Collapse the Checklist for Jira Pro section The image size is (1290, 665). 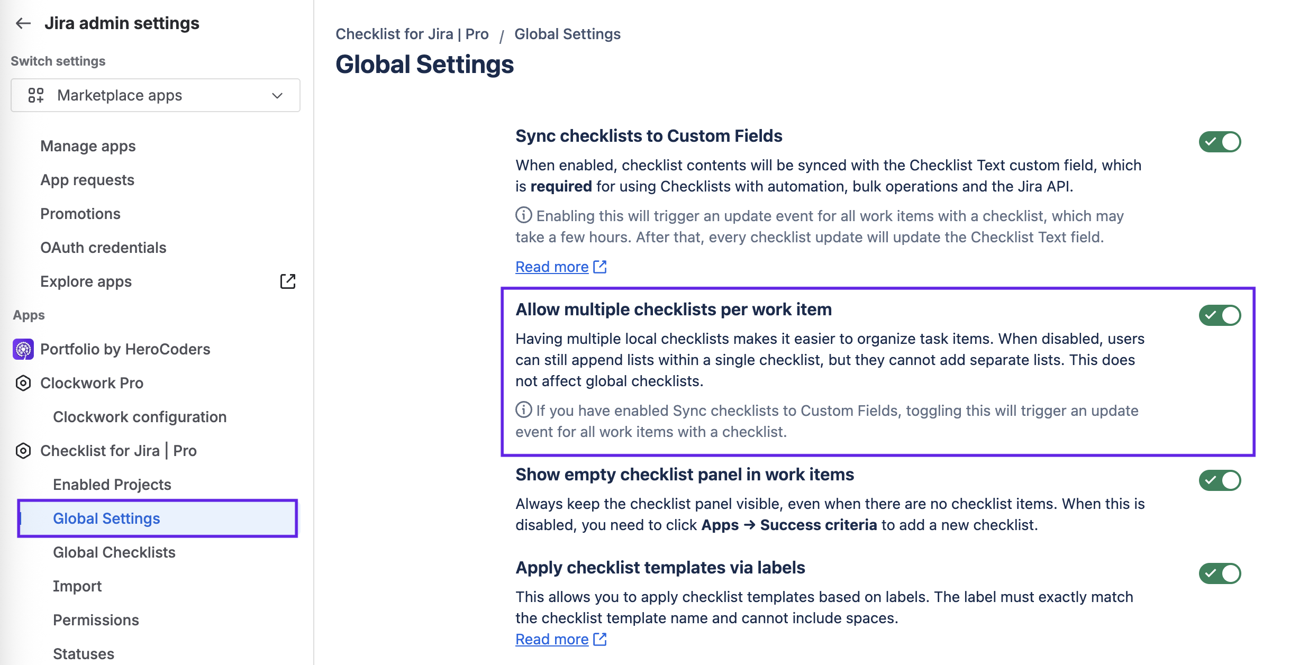pyautogui.click(x=118, y=451)
